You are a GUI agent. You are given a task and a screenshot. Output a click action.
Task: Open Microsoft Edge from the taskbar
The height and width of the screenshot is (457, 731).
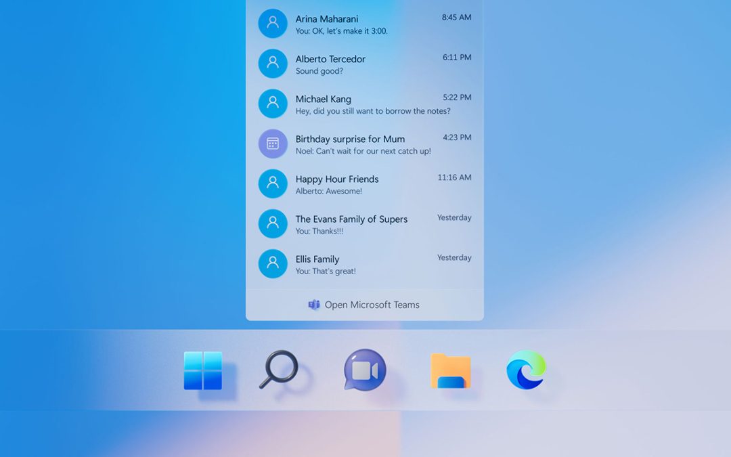(x=527, y=371)
